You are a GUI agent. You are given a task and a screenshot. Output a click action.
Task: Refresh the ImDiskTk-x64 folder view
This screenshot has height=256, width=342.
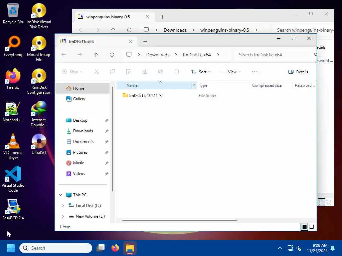112,55
